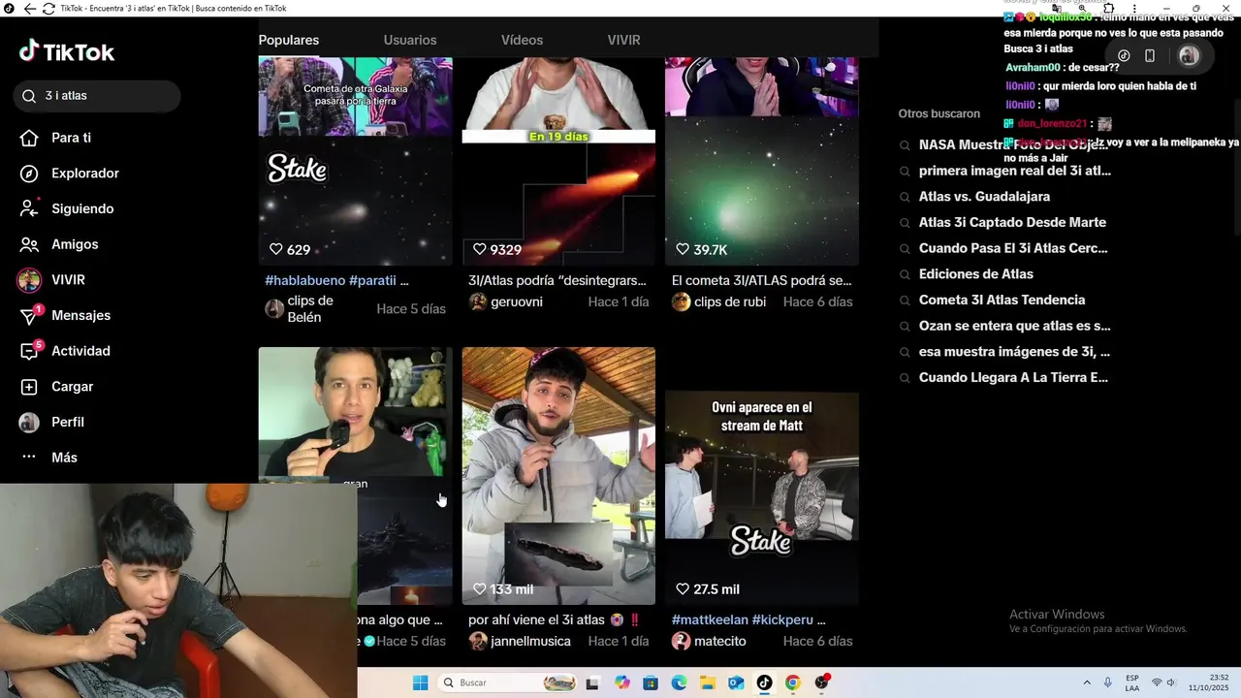Screen dimensions: 1241x698
Task: Search suggestion 'Ozan se entera que atlas es s...'
Action: [x=1014, y=326]
